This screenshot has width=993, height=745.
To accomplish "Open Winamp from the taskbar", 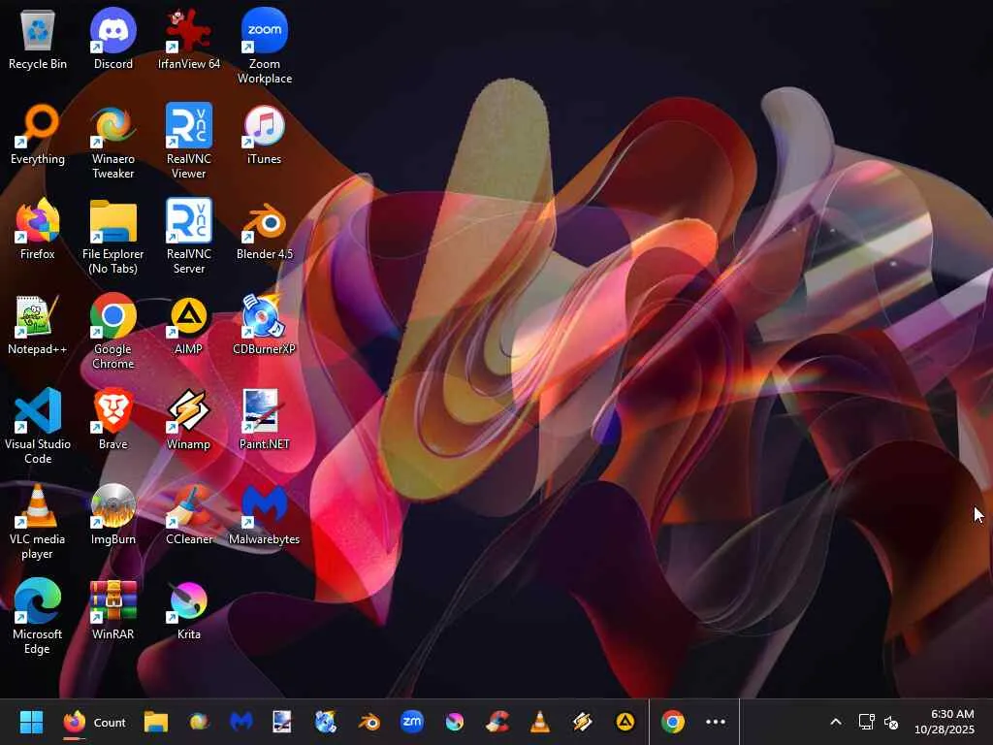I will pyautogui.click(x=582, y=722).
